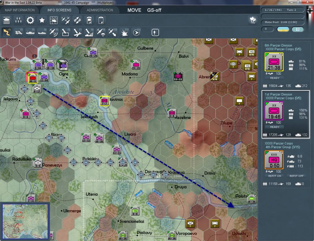The width and height of the screenshot is (314, 241).
Task: Select F2 rail move mode
Action: click(18, 32)
